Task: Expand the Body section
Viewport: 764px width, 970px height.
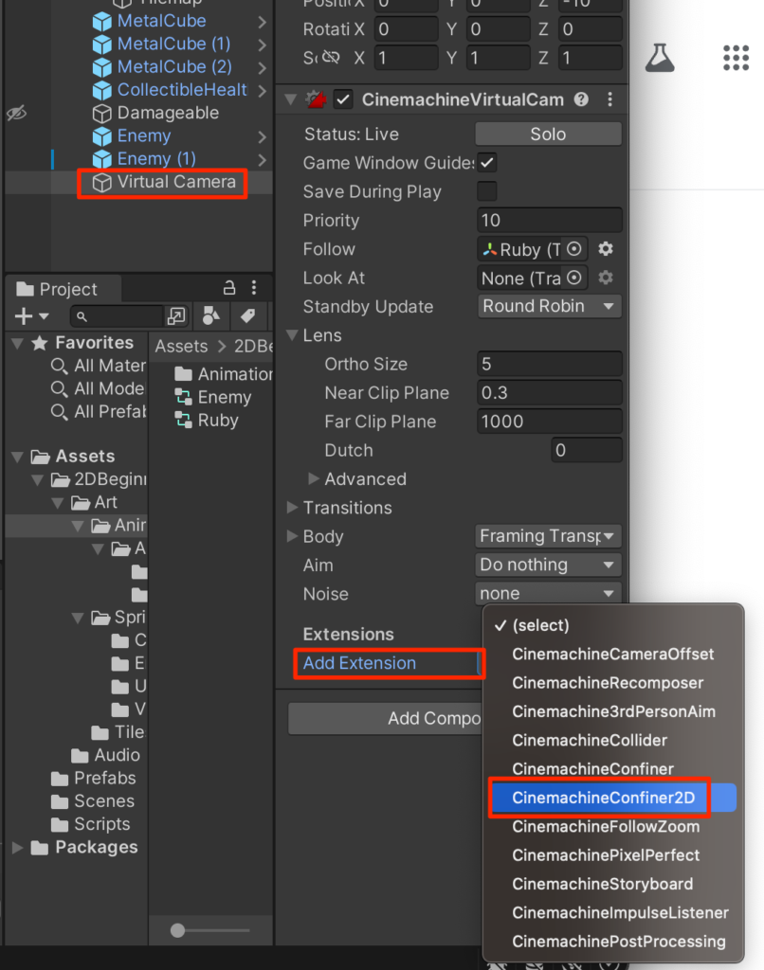Action: pos(292,536)
